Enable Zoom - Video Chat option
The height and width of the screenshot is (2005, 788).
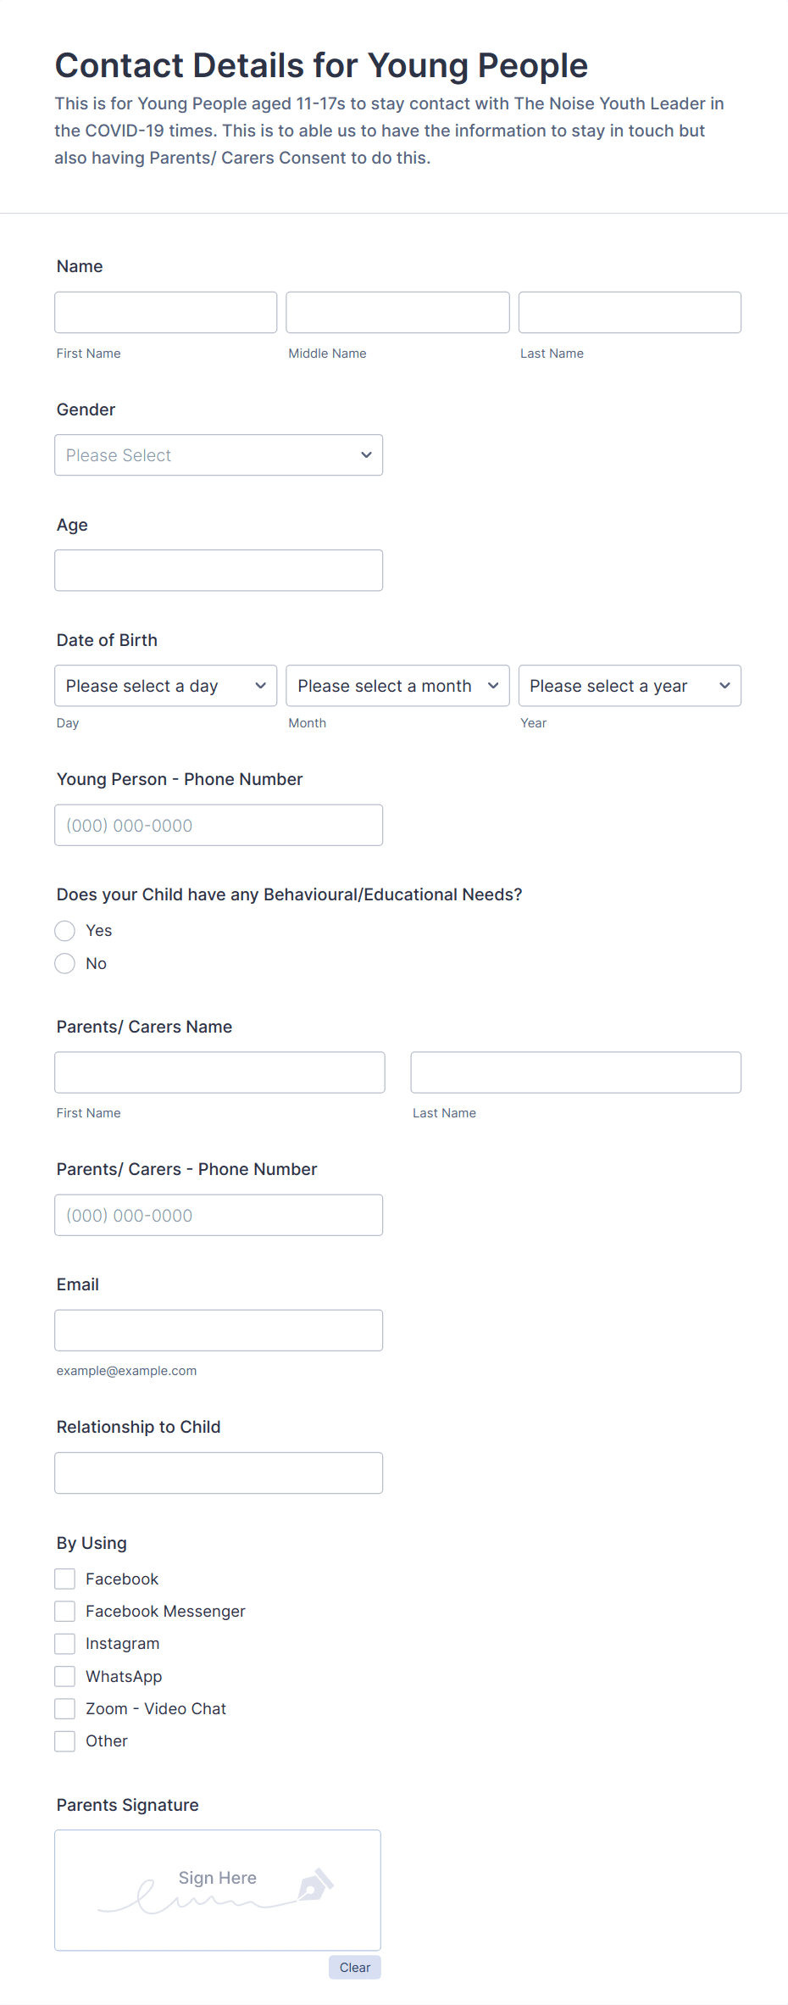click(x=64, y=1707)
